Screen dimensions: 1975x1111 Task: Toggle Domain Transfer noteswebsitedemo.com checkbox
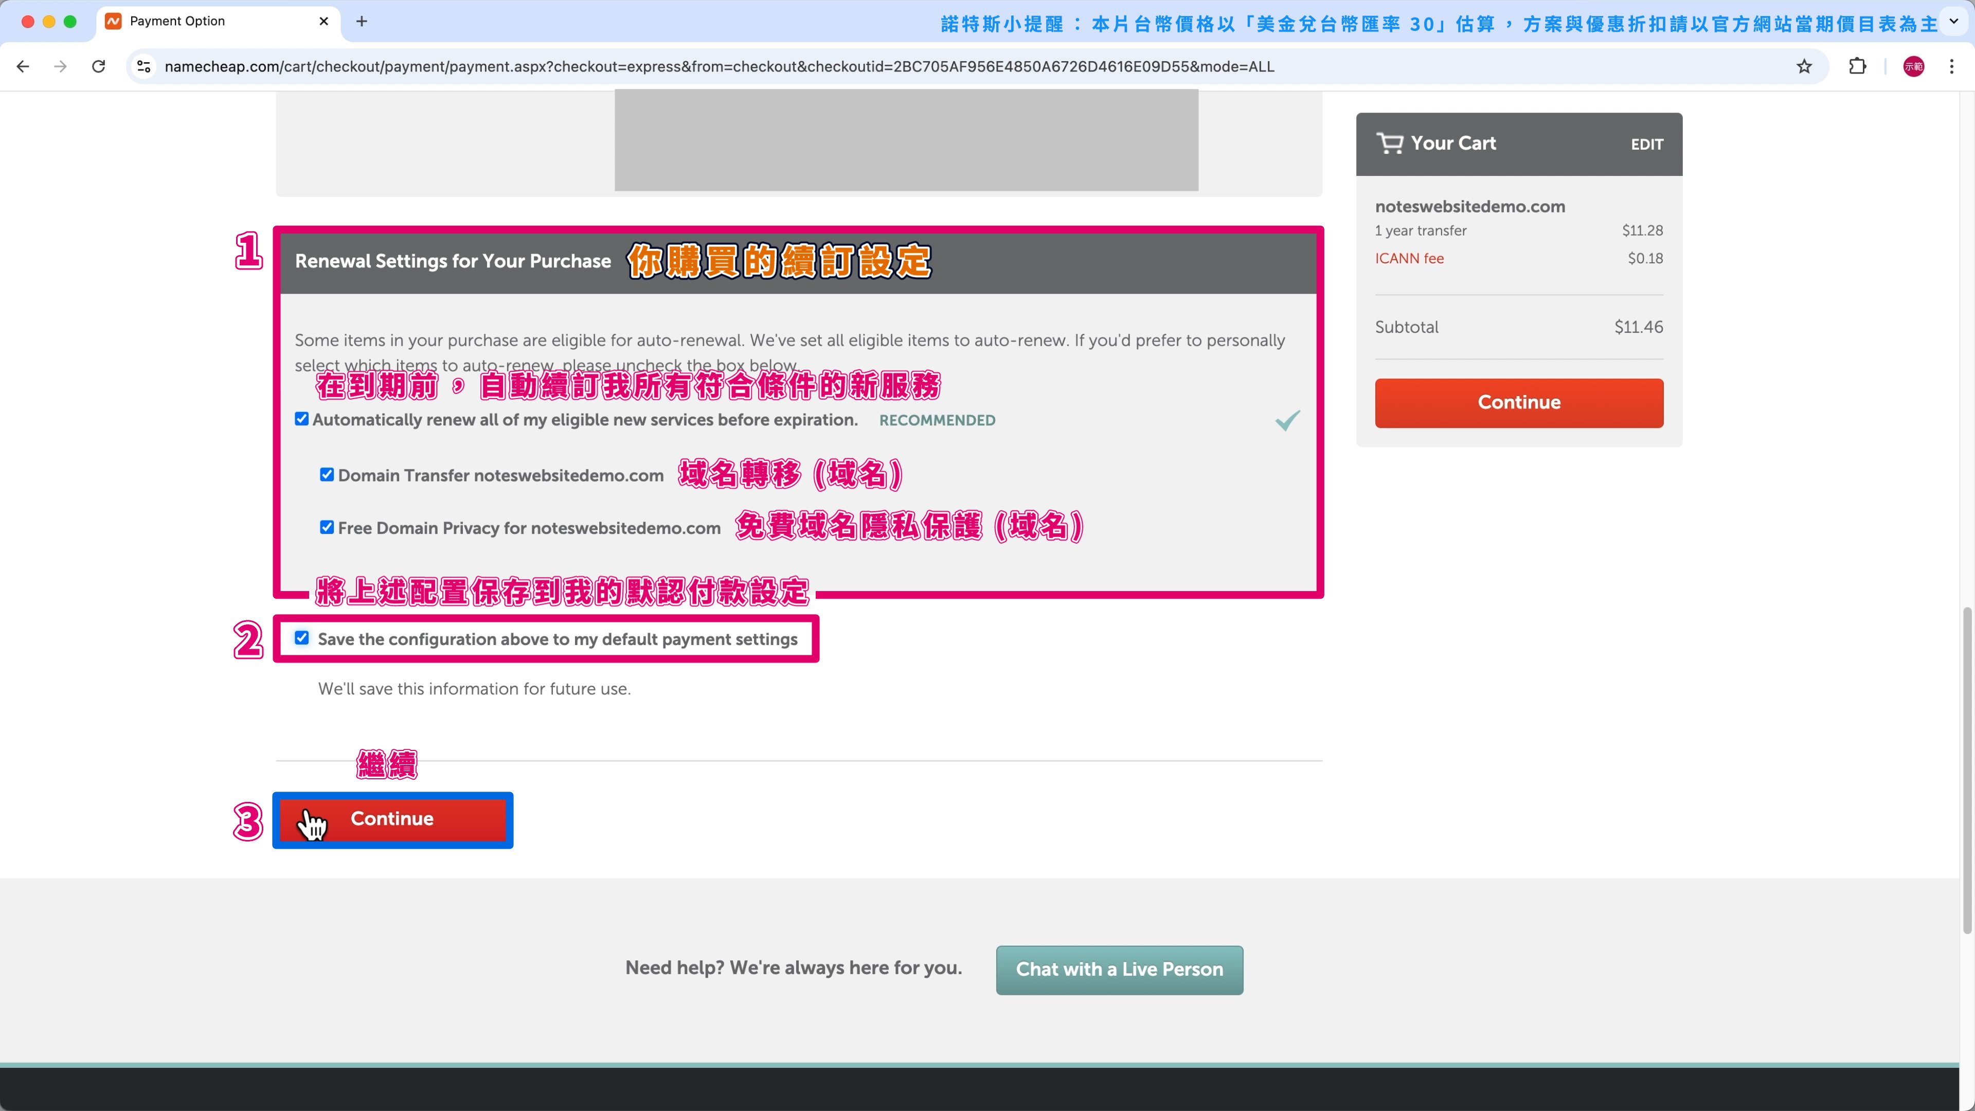coord(328,475)
